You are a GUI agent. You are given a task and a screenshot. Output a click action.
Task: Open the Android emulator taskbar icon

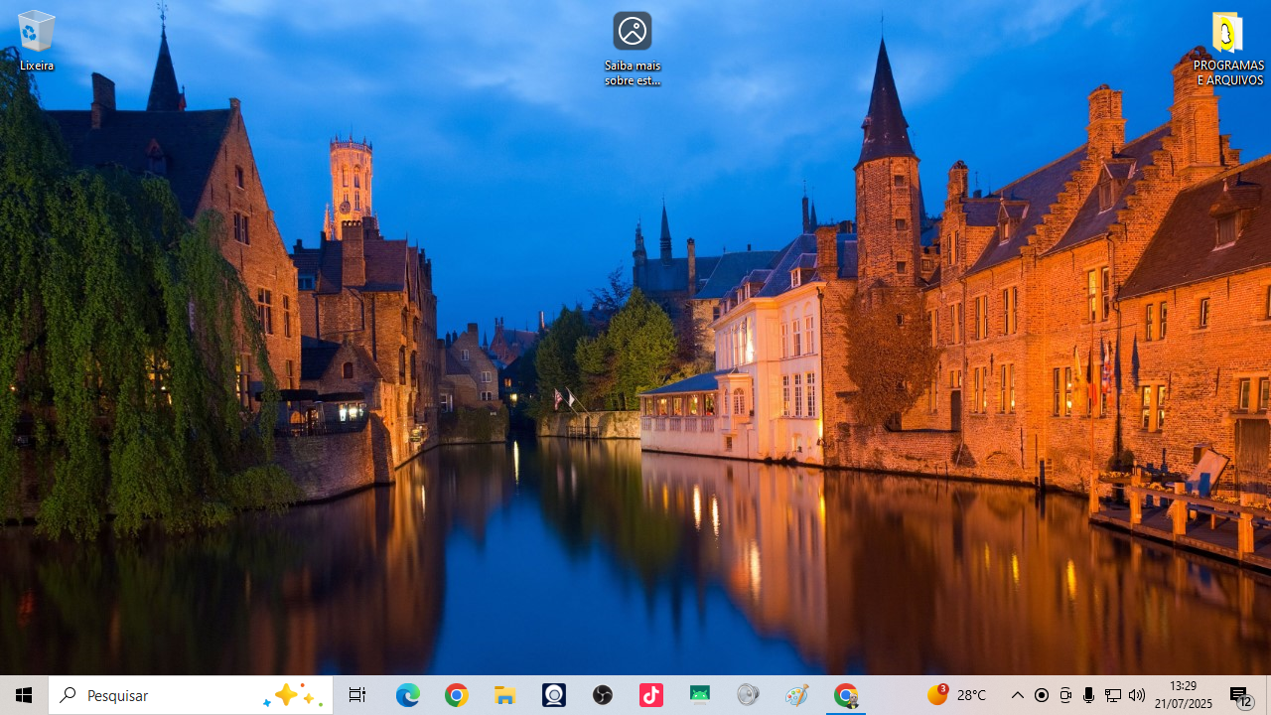pos(700,695)
